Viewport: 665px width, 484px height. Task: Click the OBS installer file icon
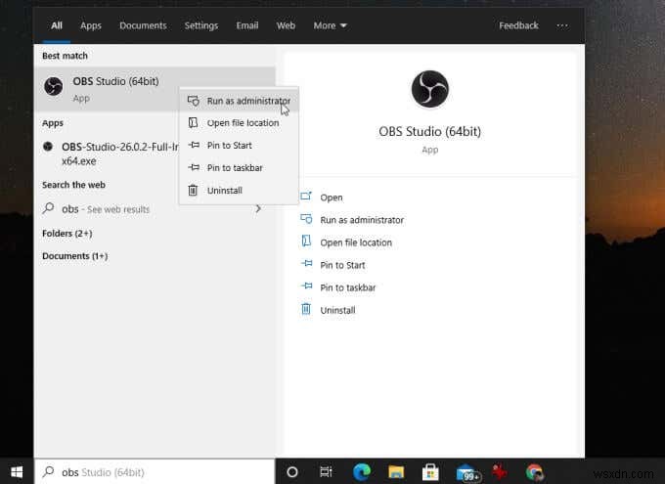click(48, 147)
